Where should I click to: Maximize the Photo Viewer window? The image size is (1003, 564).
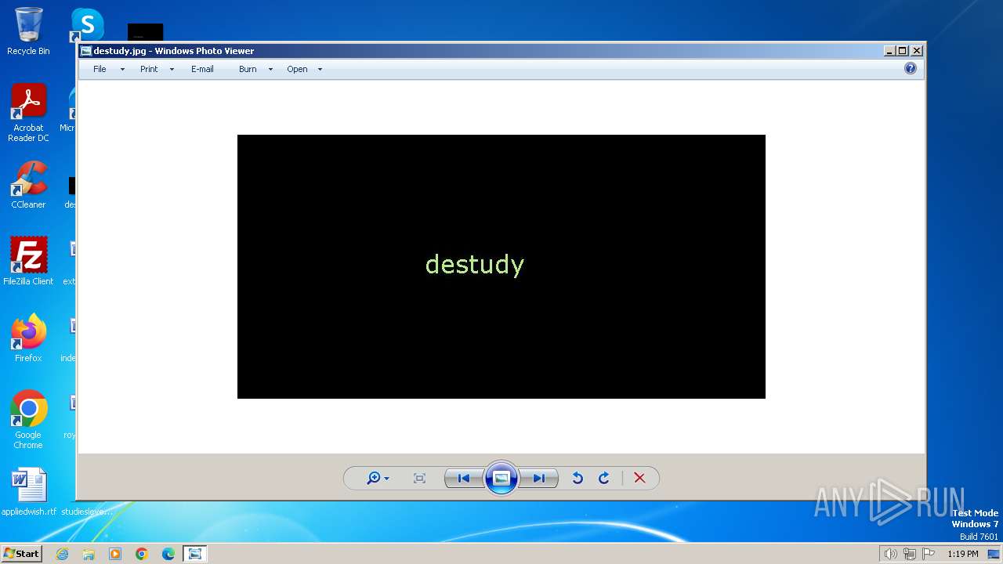(x=903, y=51)
